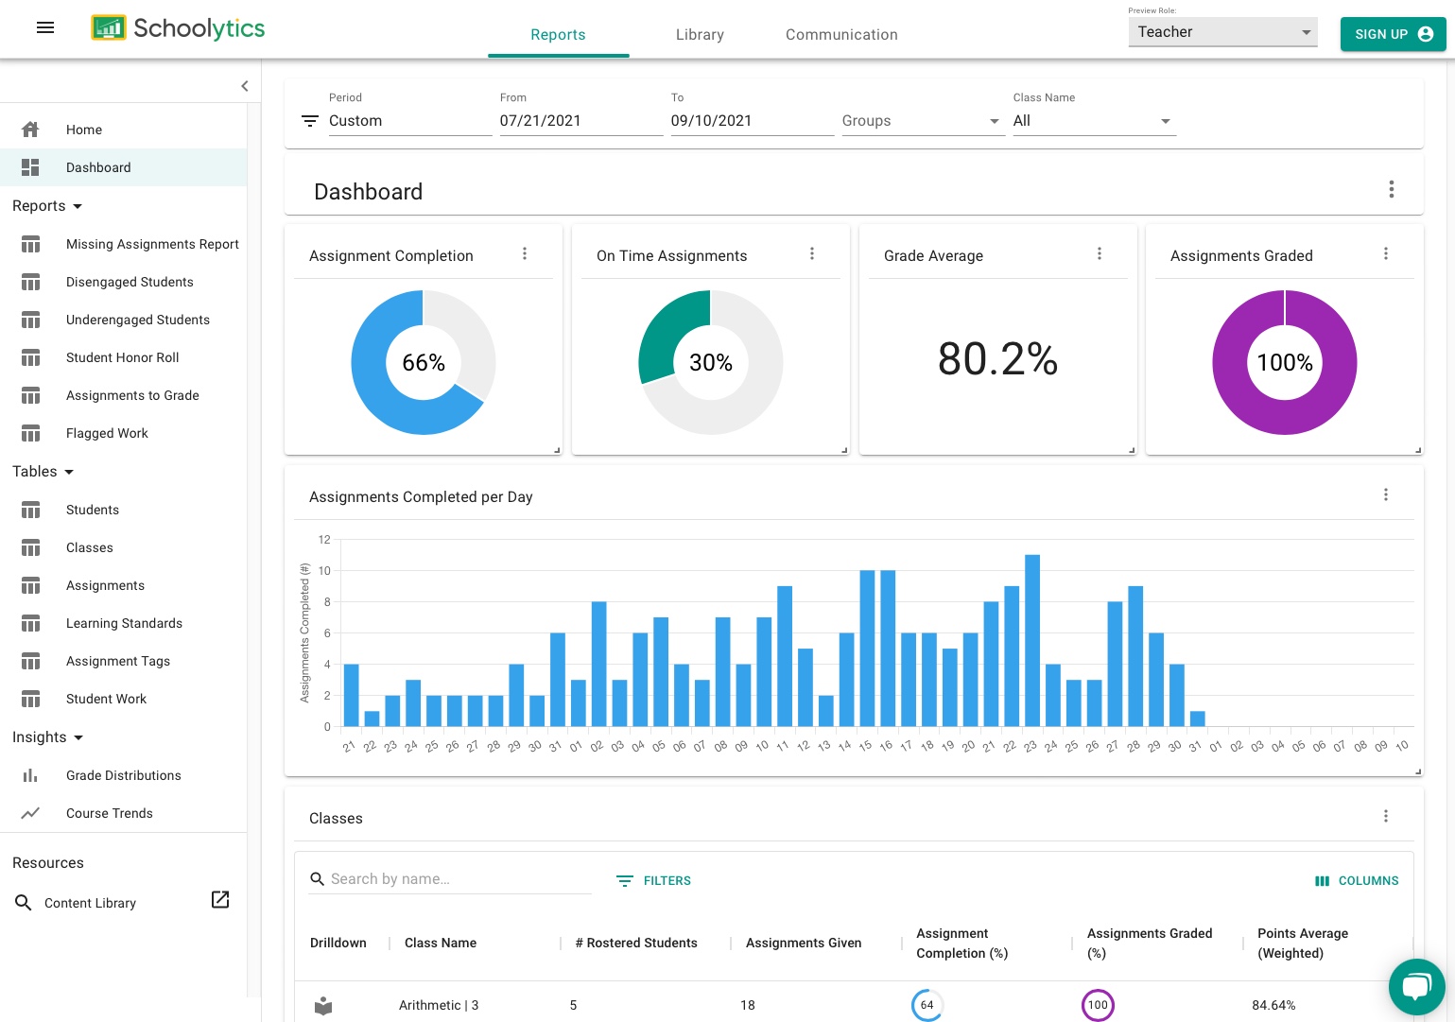Switch to the Library tab
This screenshot has height=1022, width=1455.
coord(700,35)
